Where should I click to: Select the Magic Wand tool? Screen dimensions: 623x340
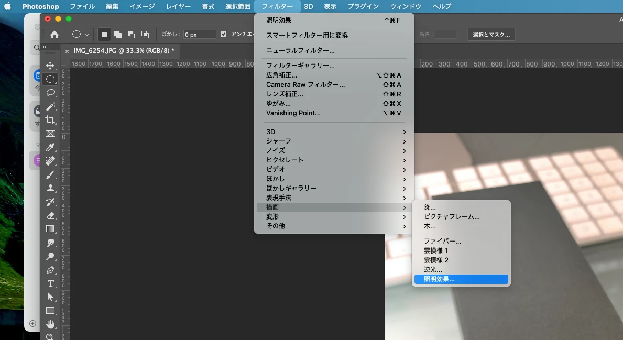[x=50, y=106]
